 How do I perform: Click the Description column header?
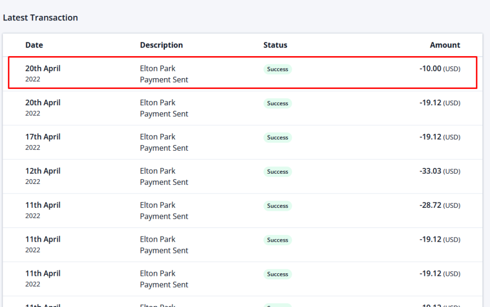click(161, 45)
